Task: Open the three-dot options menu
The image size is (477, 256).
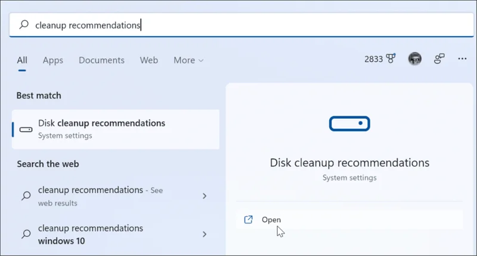Action: [x=462, y=59]
